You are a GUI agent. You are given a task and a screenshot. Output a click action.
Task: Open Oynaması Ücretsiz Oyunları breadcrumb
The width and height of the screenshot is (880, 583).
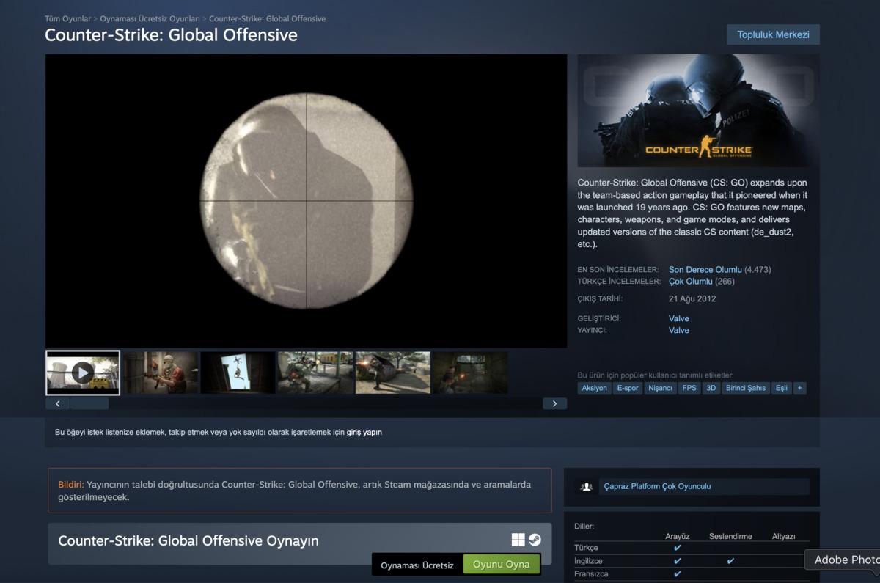pos(150,18)
